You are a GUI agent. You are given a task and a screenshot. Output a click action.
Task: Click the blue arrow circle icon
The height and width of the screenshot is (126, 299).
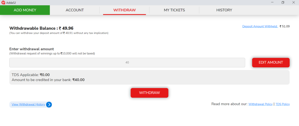(49, 104)
